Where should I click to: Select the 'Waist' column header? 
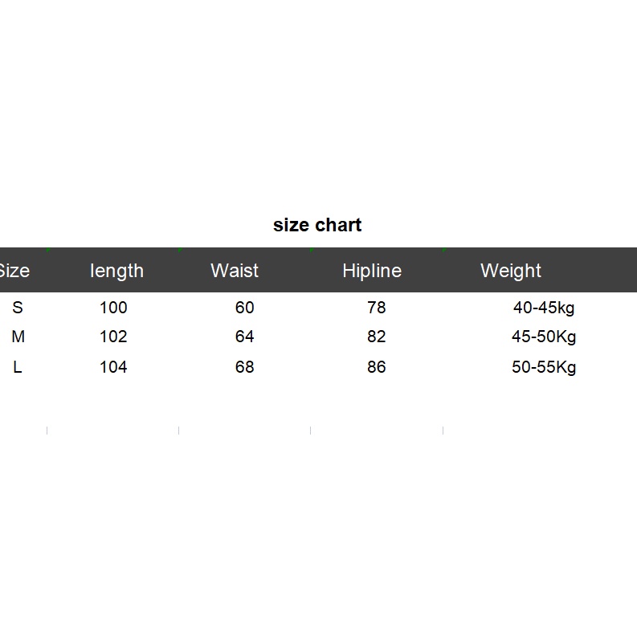tap(235, 271)
